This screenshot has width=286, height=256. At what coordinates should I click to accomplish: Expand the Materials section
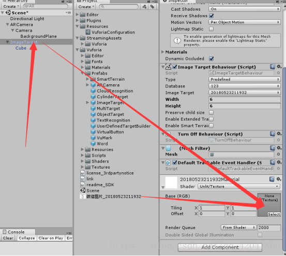(x=162, y=52)
